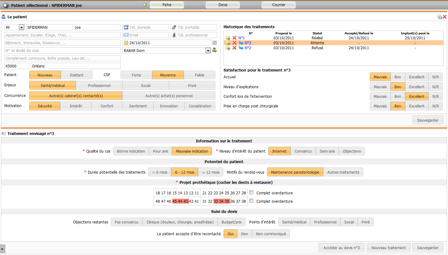
Task: Click the save patient icon at top right
Action: pyautogui.click(x=440, y=17)
